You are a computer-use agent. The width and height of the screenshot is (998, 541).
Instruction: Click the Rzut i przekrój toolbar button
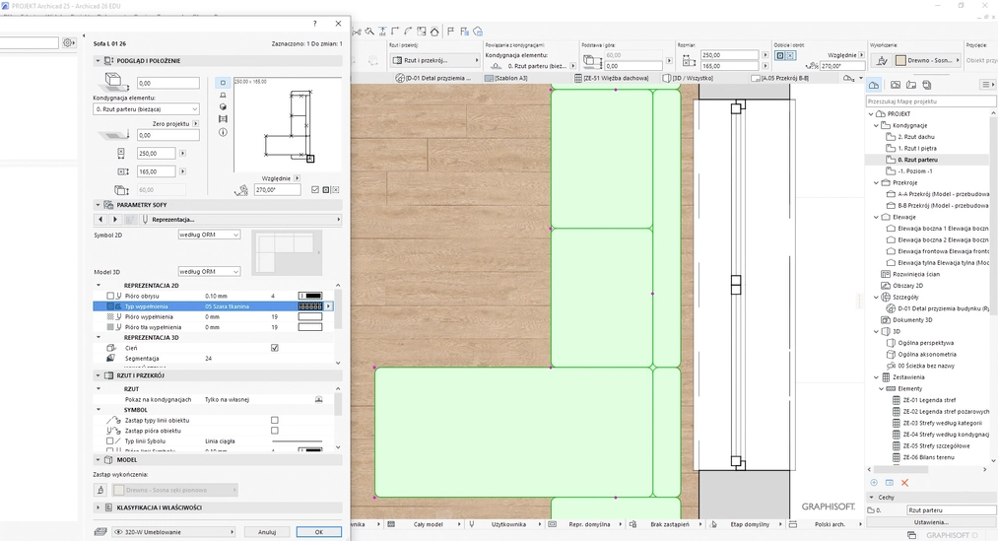click(434, 60)
